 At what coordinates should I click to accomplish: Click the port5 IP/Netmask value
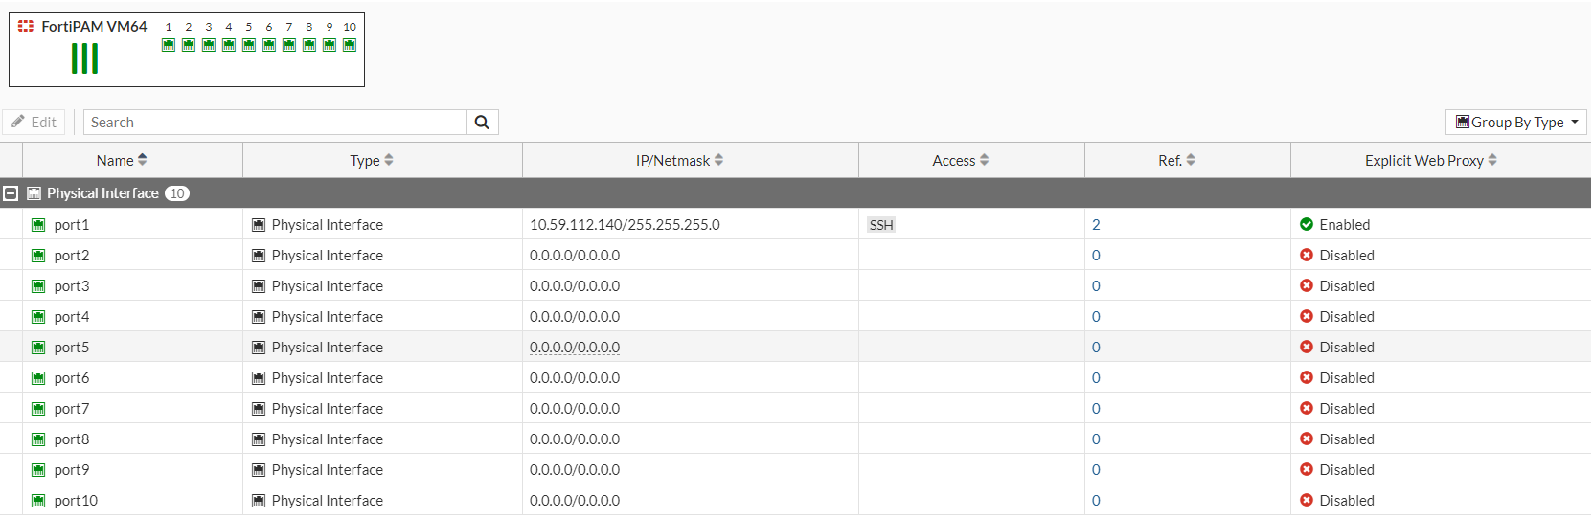575,348
